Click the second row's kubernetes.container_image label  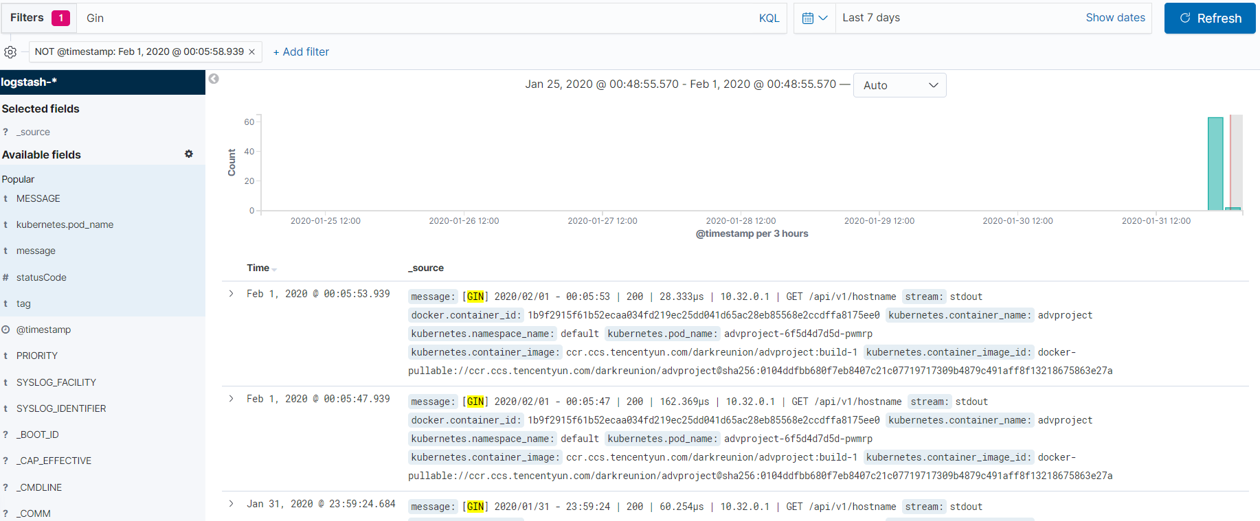click(485, 457)
